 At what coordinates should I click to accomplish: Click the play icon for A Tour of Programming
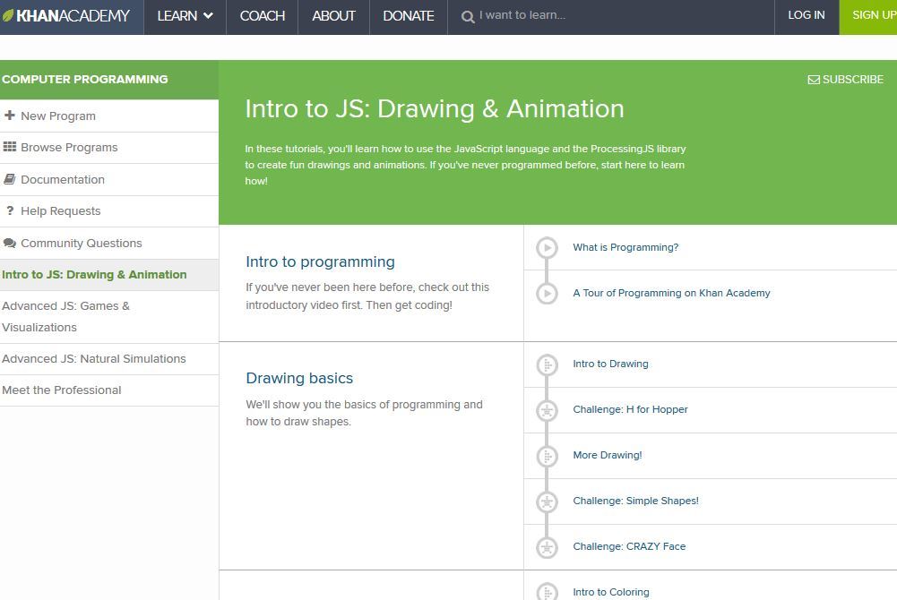547,294
